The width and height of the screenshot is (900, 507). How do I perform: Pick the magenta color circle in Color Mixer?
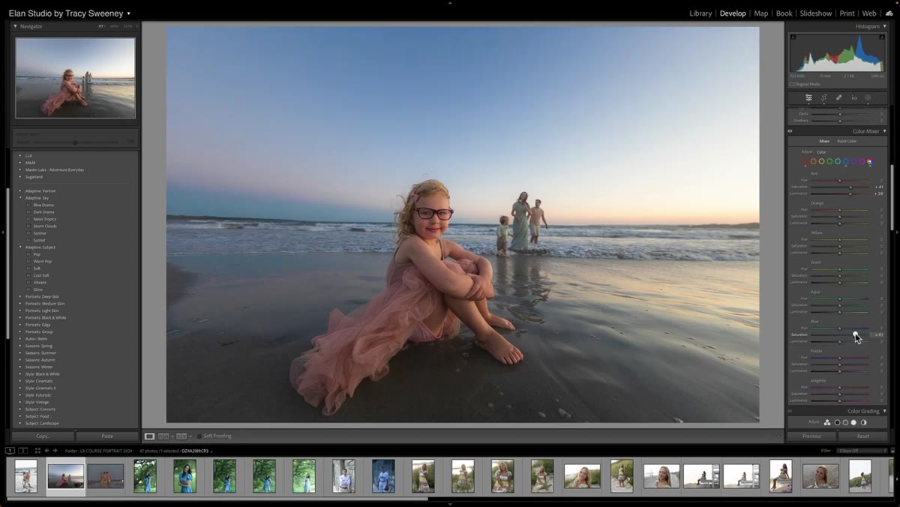(862, 161)
